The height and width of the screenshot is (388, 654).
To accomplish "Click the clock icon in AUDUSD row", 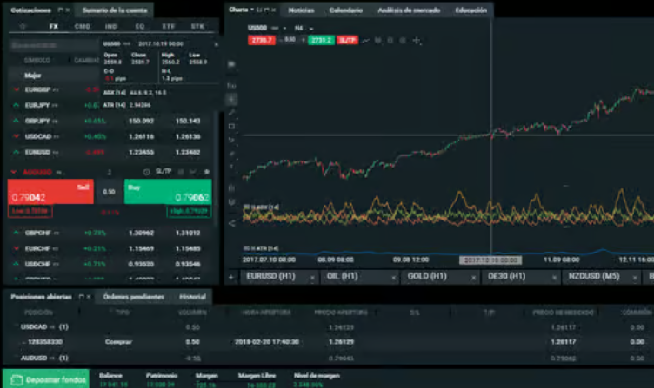I will click(x=145, y=172).
